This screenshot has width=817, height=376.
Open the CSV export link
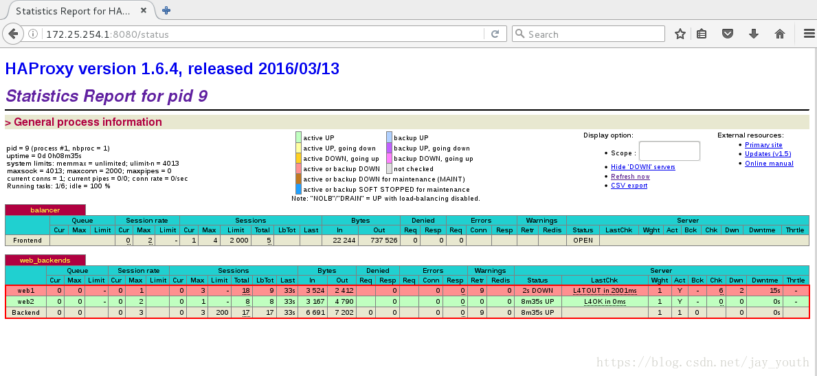coord(629,186)
